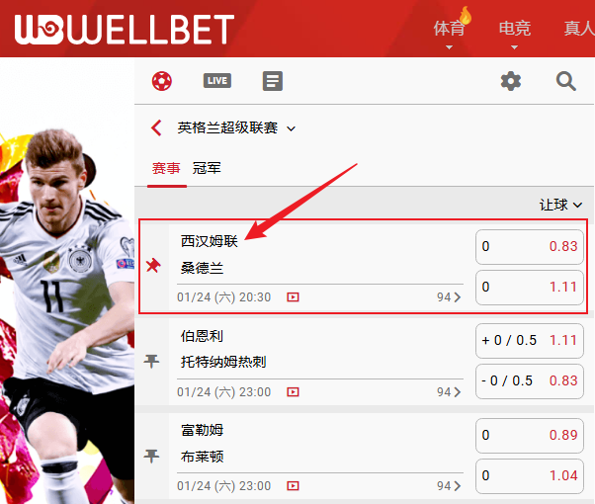Pin the 富勒姆 vs 布莱顿 match

coord(151,456)
